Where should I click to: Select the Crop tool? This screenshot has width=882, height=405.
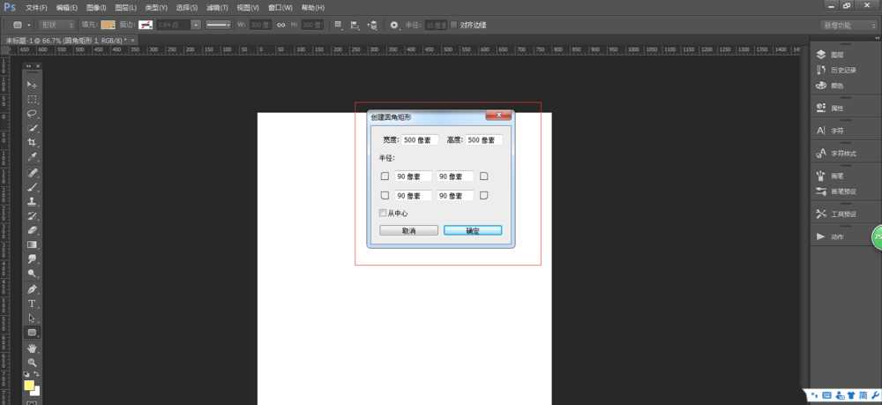coord(32,142)
